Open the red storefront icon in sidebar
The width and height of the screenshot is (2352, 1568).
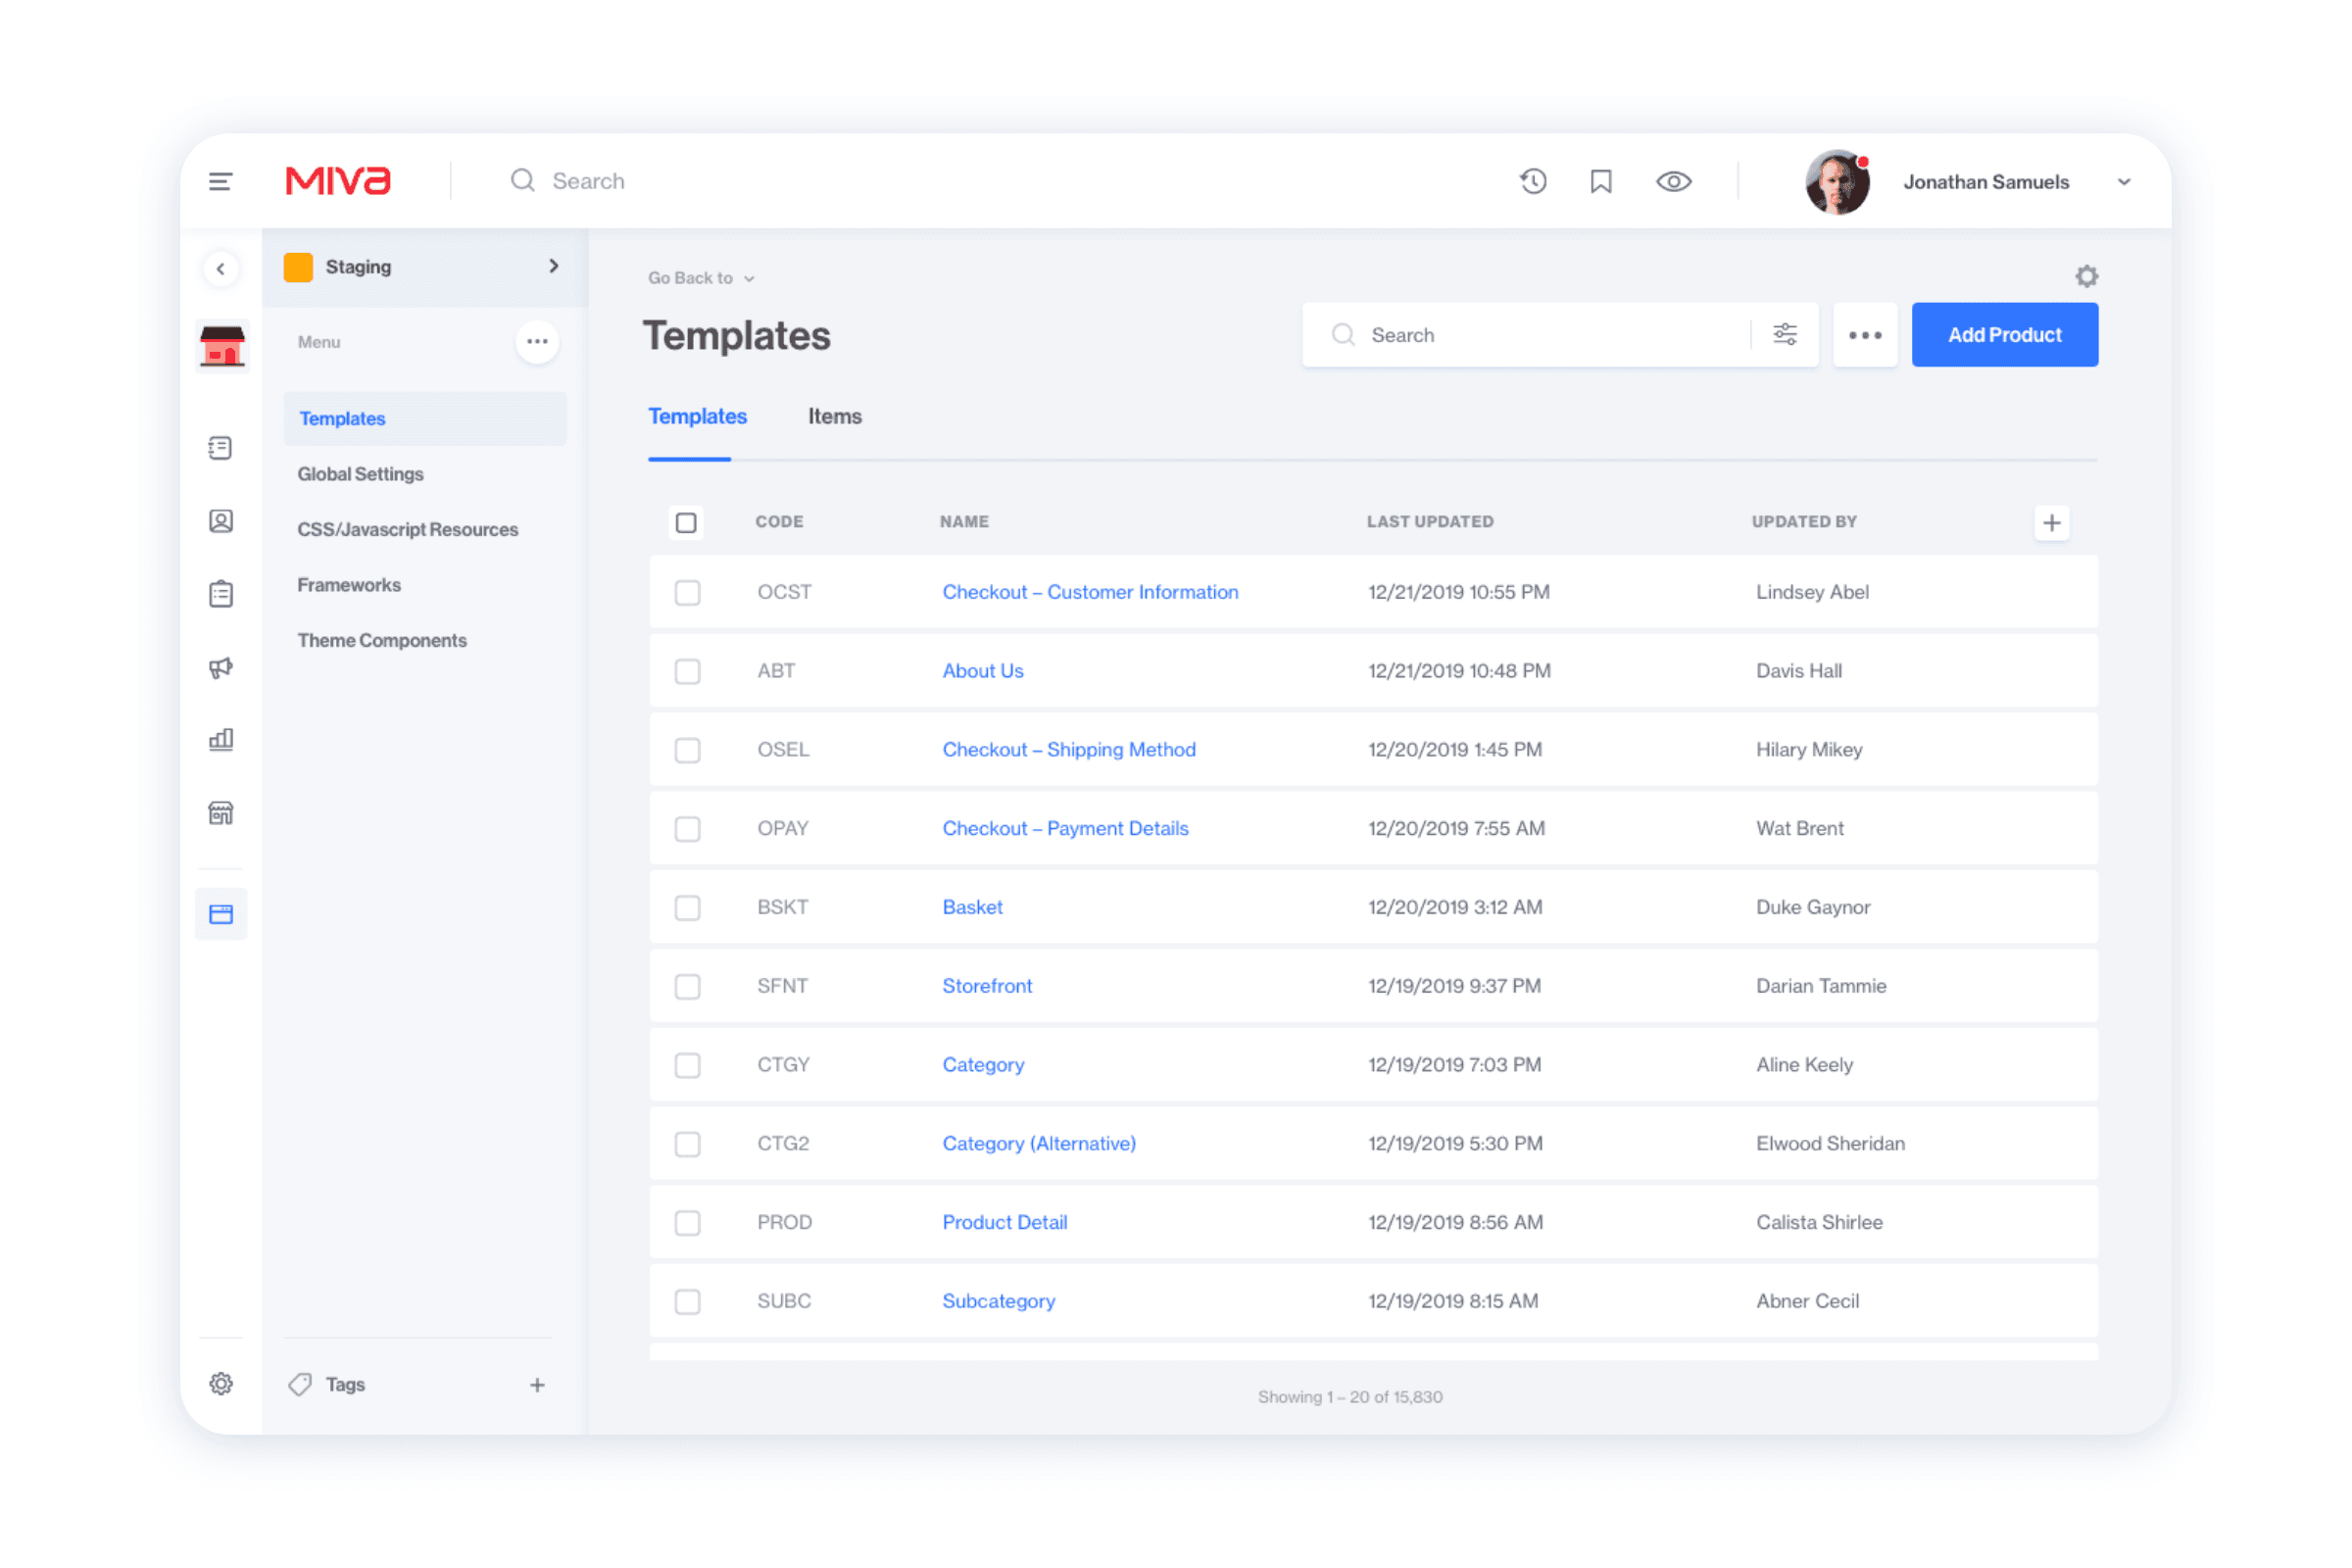point(222,347)
